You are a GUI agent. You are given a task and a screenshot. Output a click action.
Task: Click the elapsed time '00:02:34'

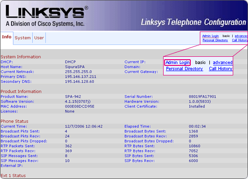pyautogui.click(x=197, y=126)
